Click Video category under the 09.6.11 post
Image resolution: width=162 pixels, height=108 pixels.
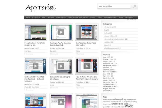[x=52, y=85]
